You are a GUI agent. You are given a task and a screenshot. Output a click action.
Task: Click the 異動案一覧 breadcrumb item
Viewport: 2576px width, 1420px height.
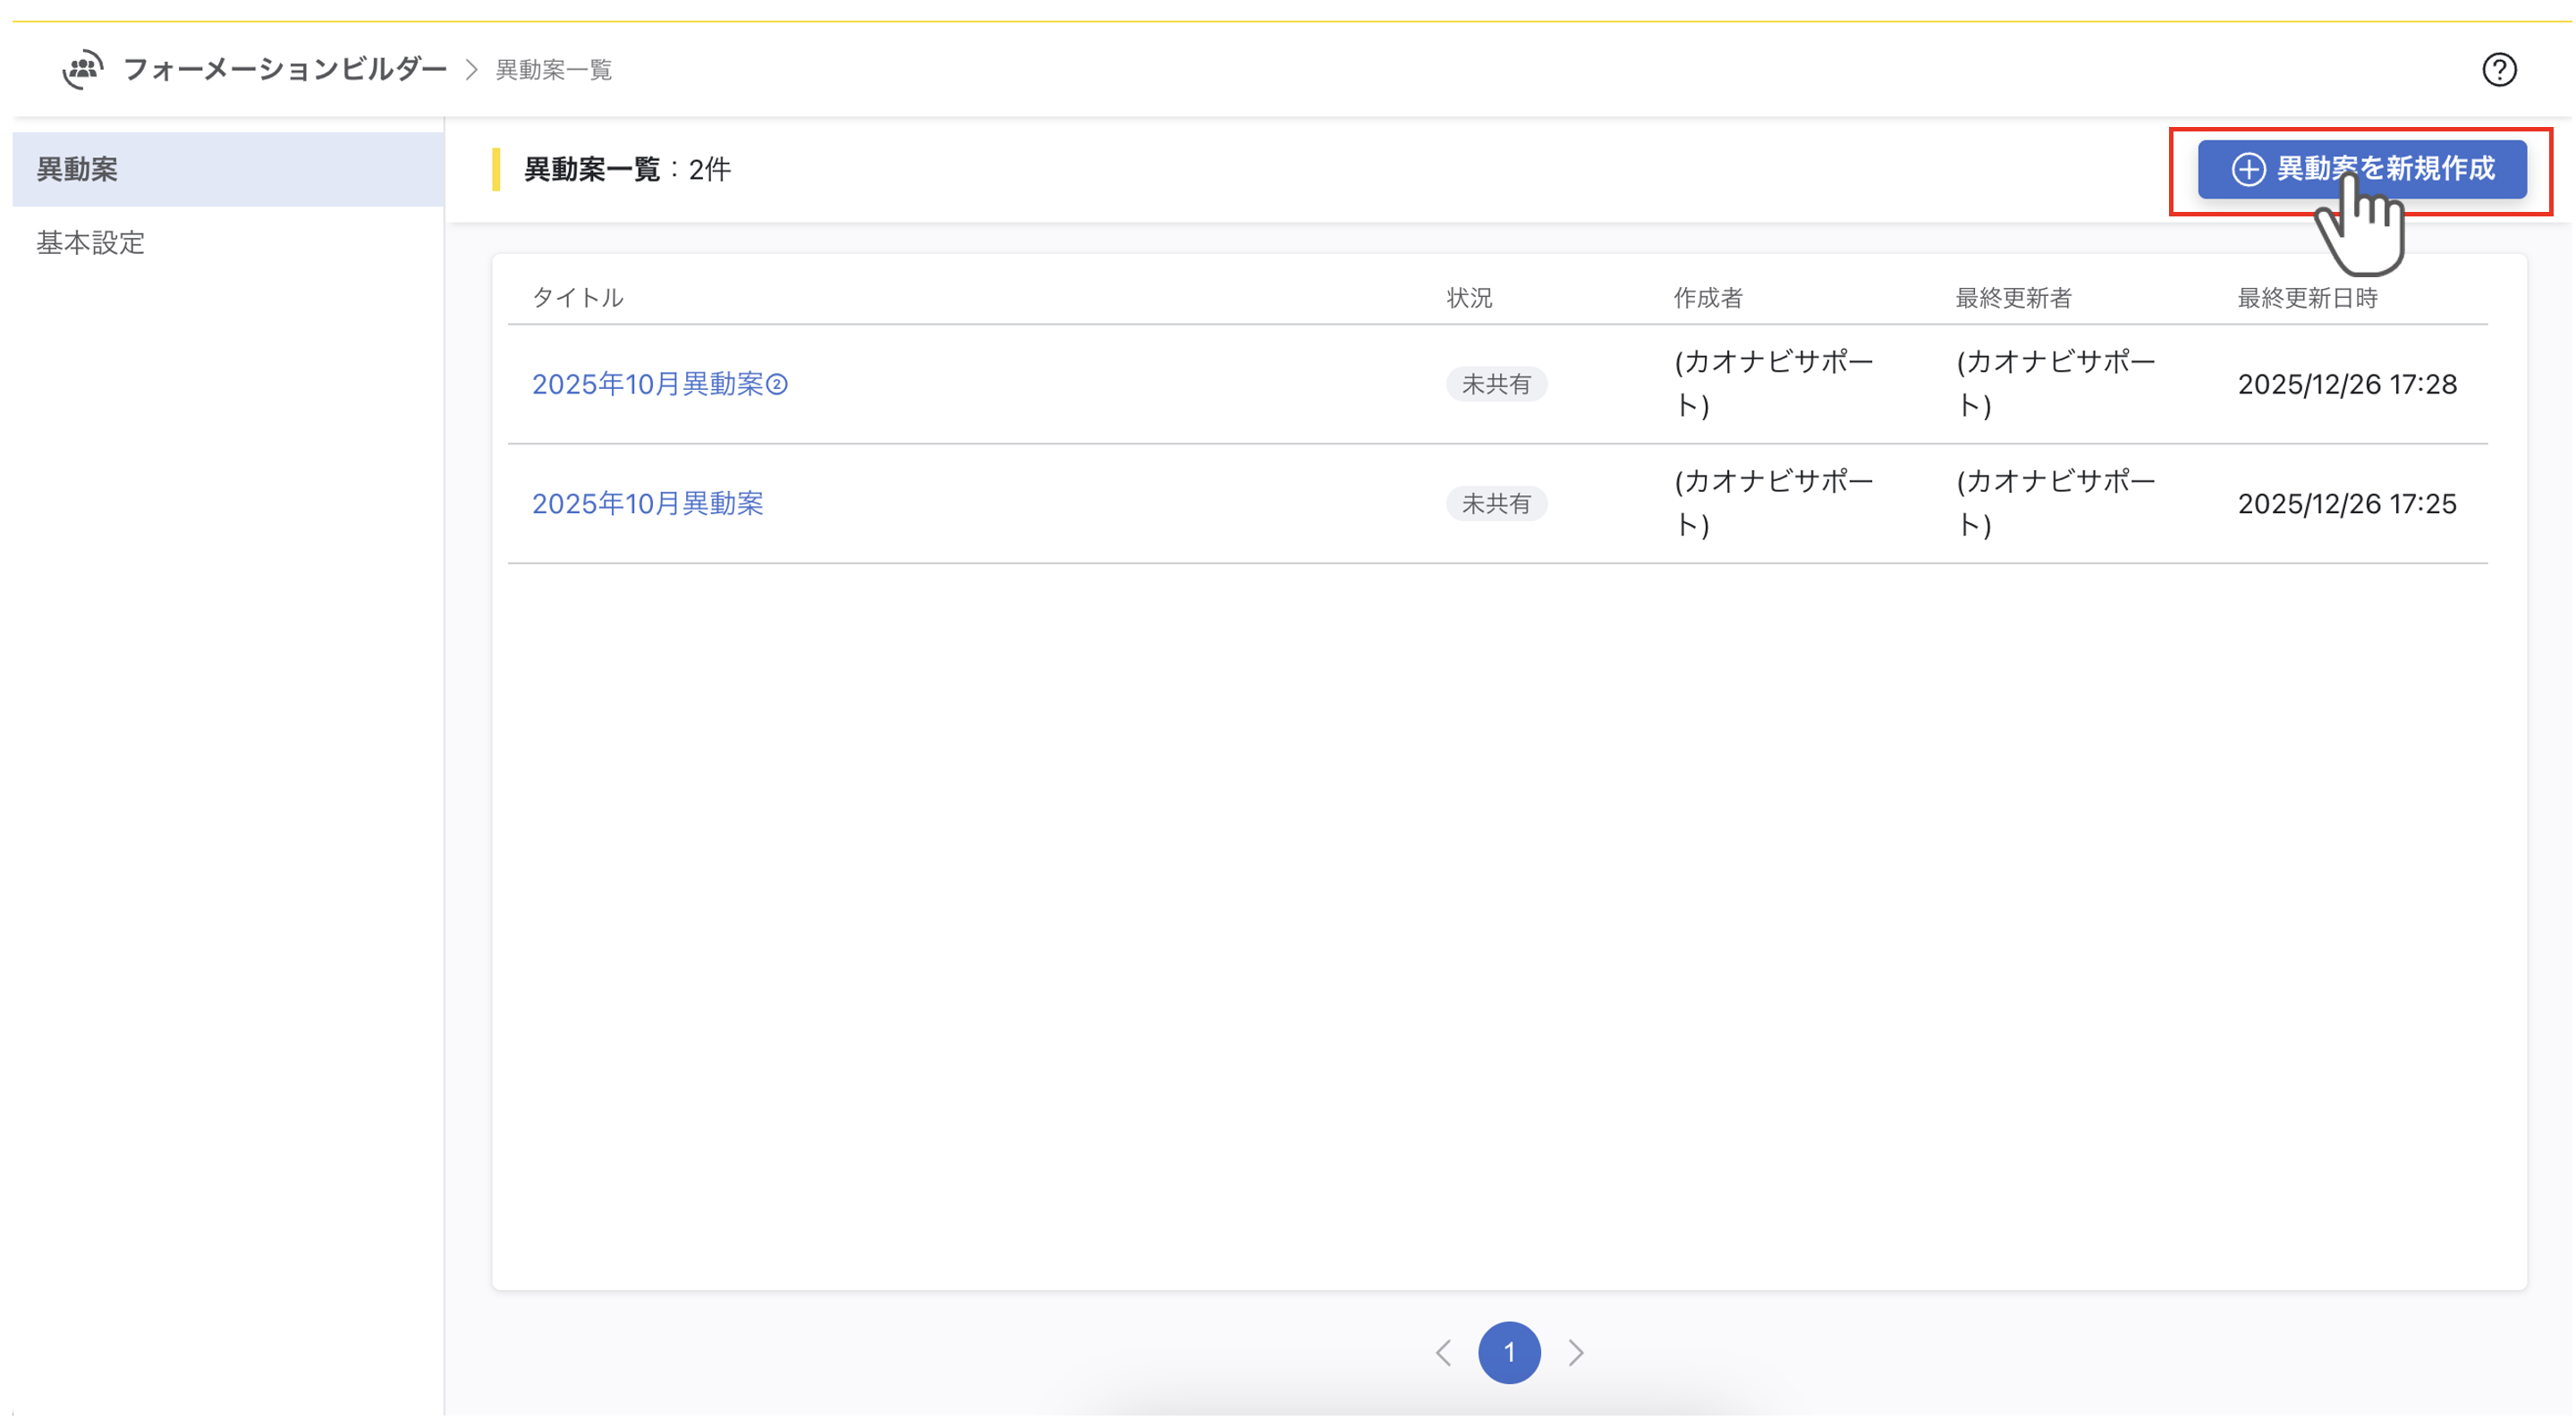point(554,70)
